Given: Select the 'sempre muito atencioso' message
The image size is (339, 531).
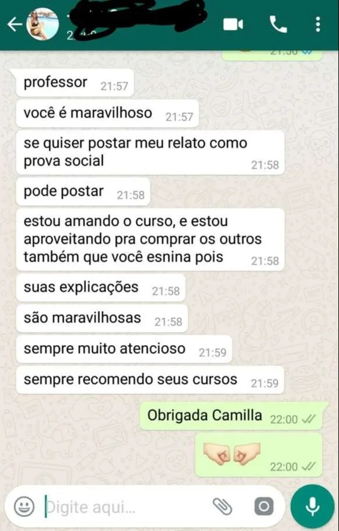Looking at the screenshot, I should [124, 349].
